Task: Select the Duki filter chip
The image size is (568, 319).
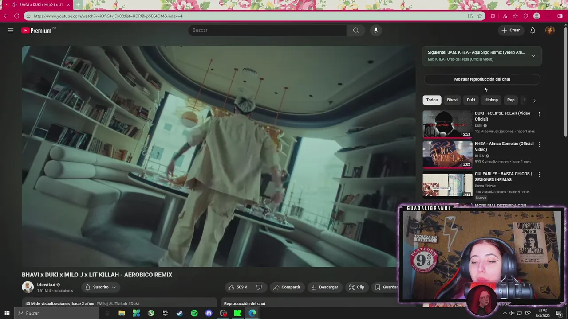Action: pos(471,100)
